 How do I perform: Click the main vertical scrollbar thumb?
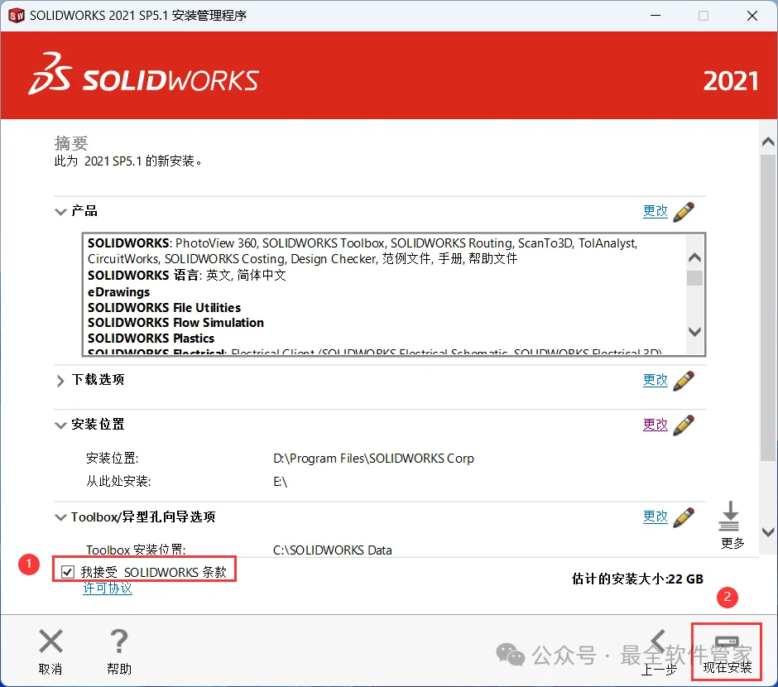pos(768,308)
